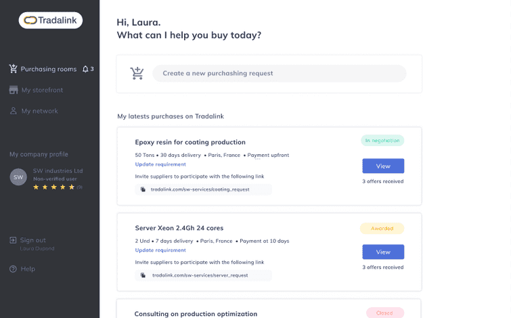The image size is (511, 318).
Task: Open the Purchasing rooms menu item
Action: pos(48,69)
